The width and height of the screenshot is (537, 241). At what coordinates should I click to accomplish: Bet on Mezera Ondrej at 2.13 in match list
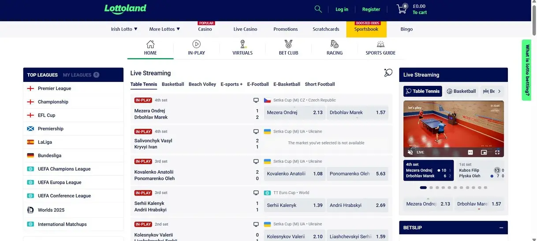[295, 112]
